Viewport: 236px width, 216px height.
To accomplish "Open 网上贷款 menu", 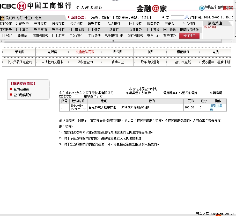I will (x=135, y=24).
